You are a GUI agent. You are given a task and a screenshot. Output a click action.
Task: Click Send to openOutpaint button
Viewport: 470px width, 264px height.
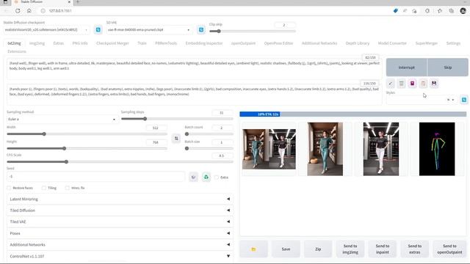(449, 249)
